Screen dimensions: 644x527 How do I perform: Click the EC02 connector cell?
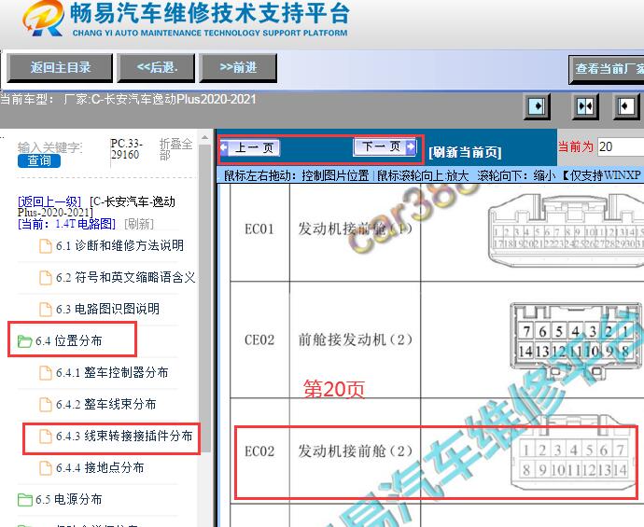tap(259, 451)
